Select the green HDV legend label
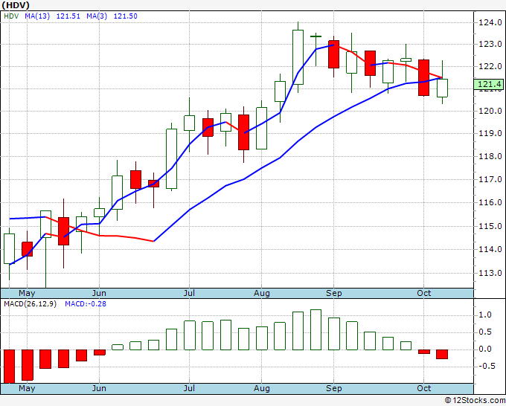 pos(11,16)
